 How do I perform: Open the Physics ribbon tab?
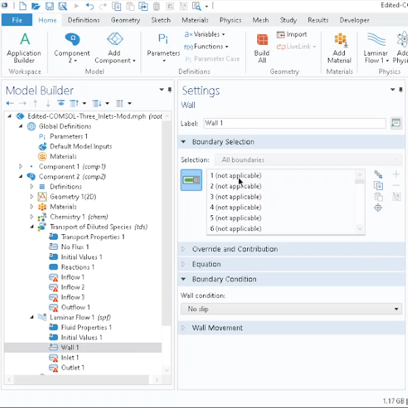231,20
